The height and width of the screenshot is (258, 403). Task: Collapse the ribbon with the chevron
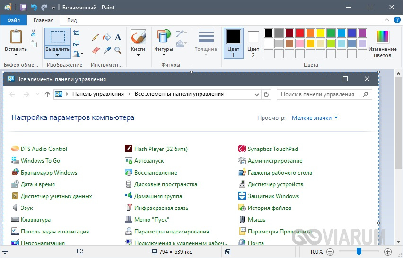pyautogui.click(x=387, y=20)
